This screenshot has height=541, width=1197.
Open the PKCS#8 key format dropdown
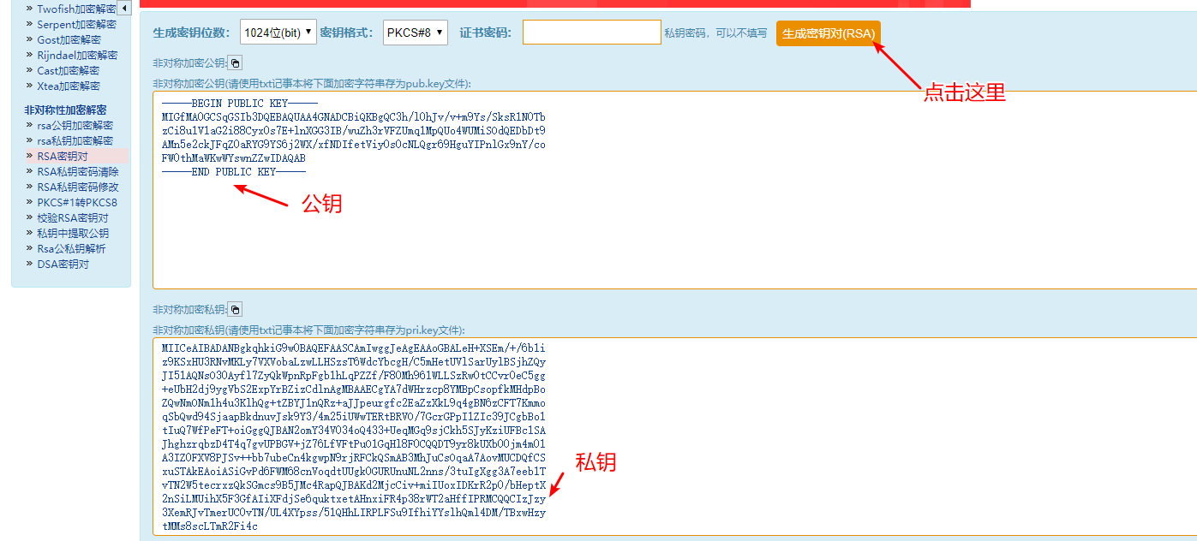pyautogui.click(x=416, y=33)
